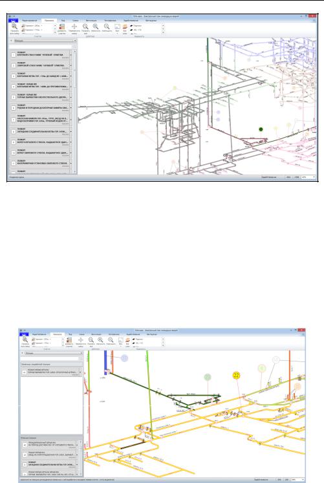324x483 pixels.
Task: Switch to the highlighted ribbon tab in yellow-scheme window
Action: point(58,334)
